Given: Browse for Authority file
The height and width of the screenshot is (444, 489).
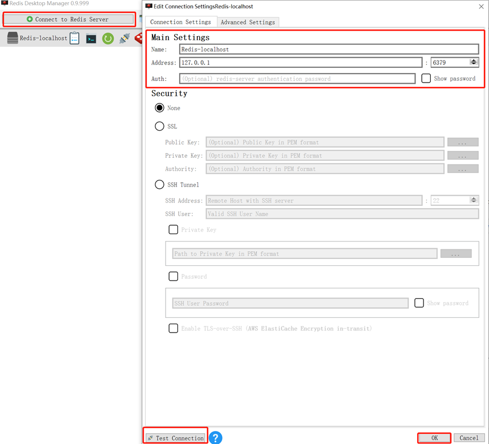Looking at the screenshot, I should (x=463, y=169).
